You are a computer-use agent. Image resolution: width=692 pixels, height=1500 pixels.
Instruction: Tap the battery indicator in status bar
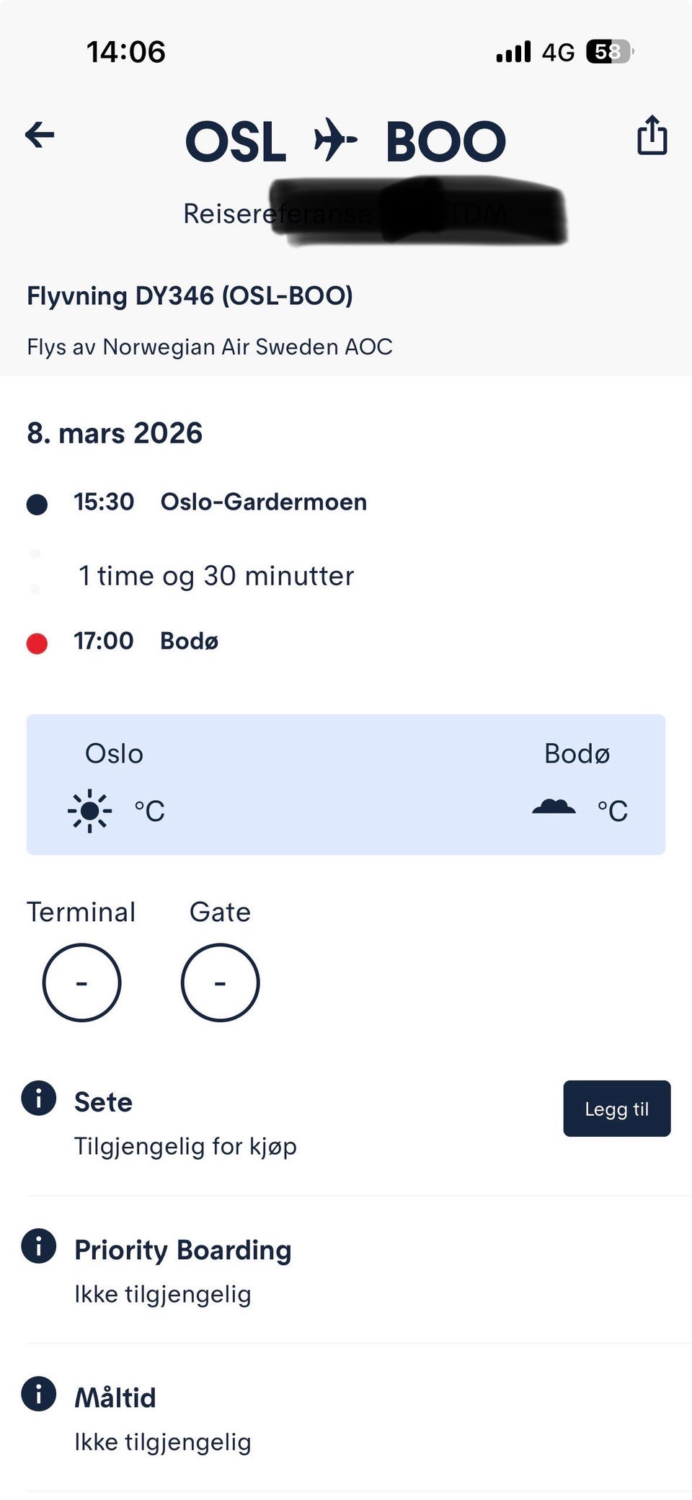pyautogui.click(x=611, y=52)
